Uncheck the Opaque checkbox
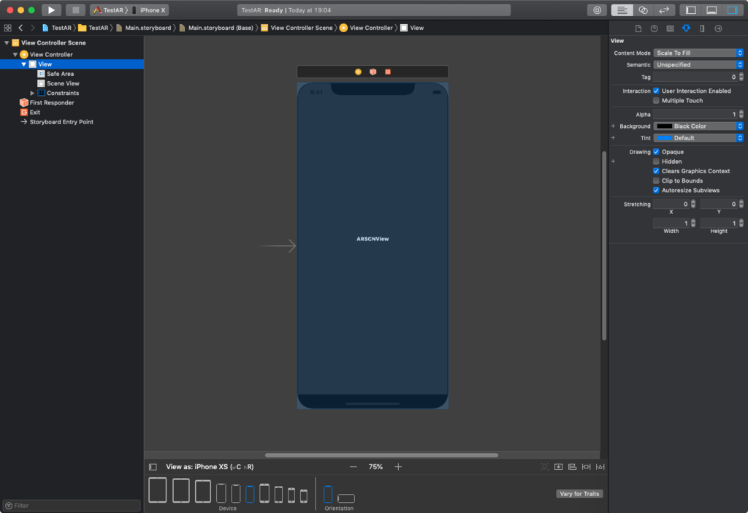Screen dimensions: 748x513 (x=656, y=152)
